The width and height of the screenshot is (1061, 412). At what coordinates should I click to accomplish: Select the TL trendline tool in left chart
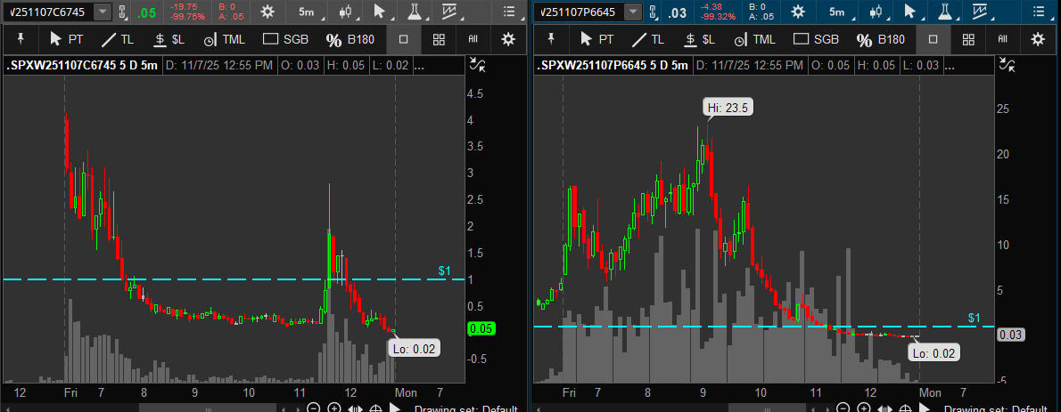pos(120,39)
